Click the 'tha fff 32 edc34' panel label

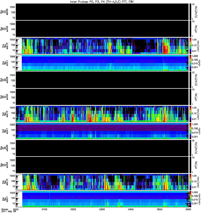(x=4, y=12)
